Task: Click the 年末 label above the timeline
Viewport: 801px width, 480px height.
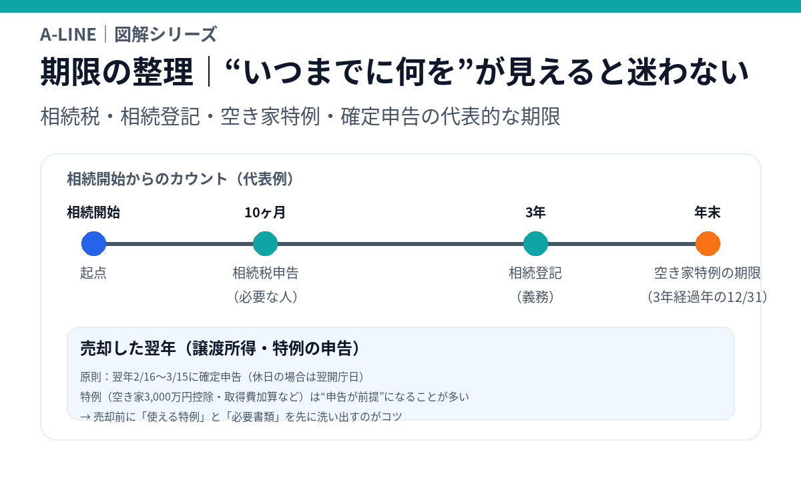Action: [x=708, y=213]
